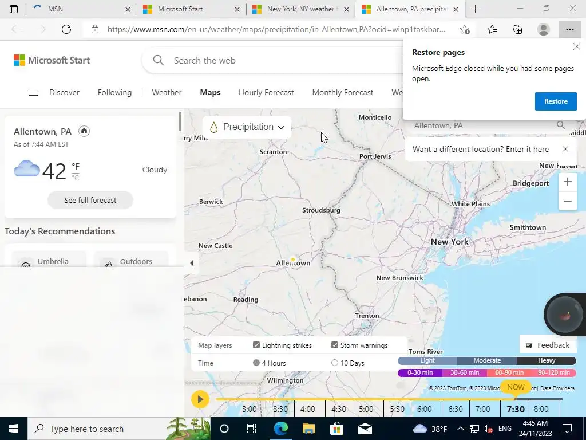This screenshot has height=440, width=586.
Task: Search map location magnifier icon
Action: click(x=561, y=125)
